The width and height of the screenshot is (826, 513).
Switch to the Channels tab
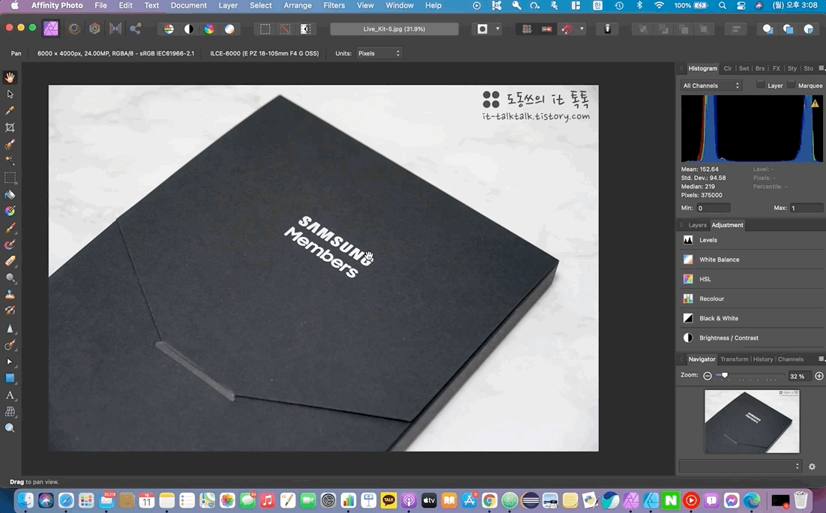[791, 359]
